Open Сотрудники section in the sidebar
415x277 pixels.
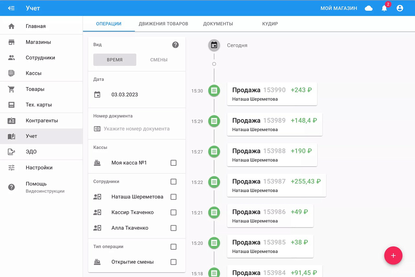(41, 58)
